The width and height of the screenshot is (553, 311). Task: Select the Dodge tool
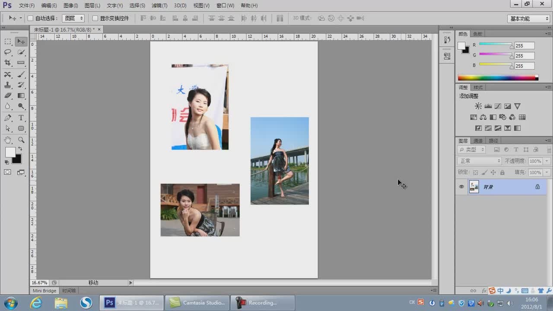(x=21, y=106)
